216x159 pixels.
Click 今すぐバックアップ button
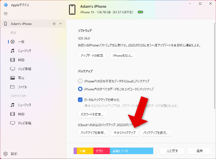click(124, 133)
